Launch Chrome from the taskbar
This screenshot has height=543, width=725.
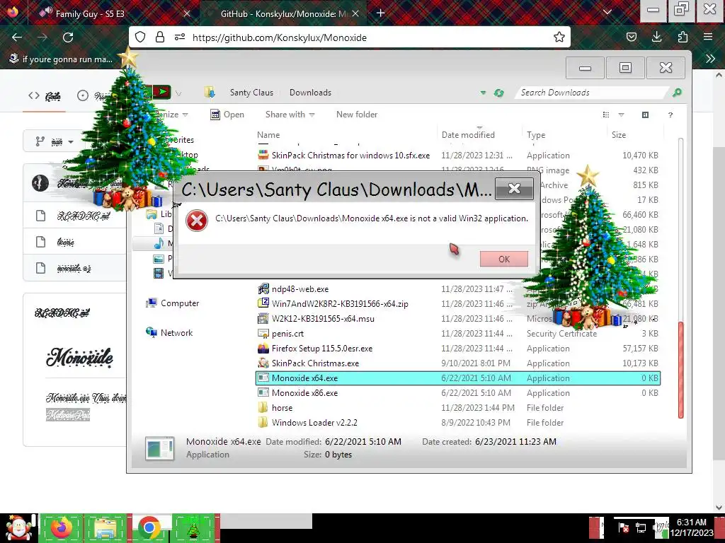pos(149,528)
